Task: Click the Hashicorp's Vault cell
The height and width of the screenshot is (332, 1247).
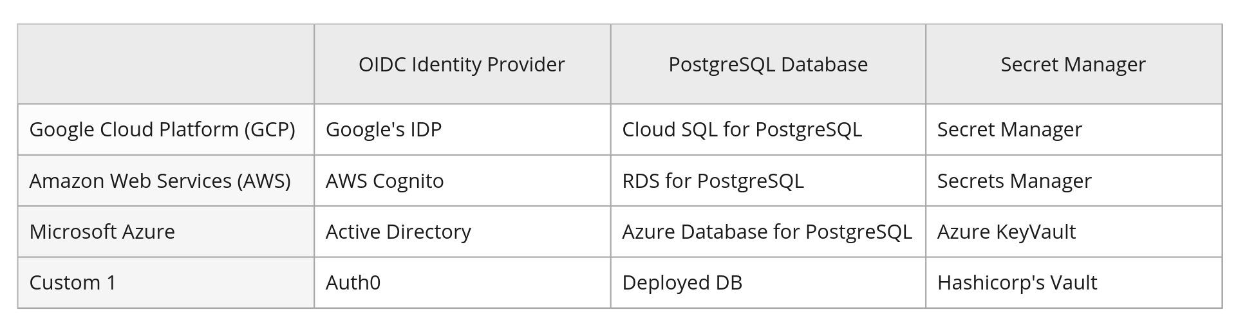Action: (x=1017, y=282)
